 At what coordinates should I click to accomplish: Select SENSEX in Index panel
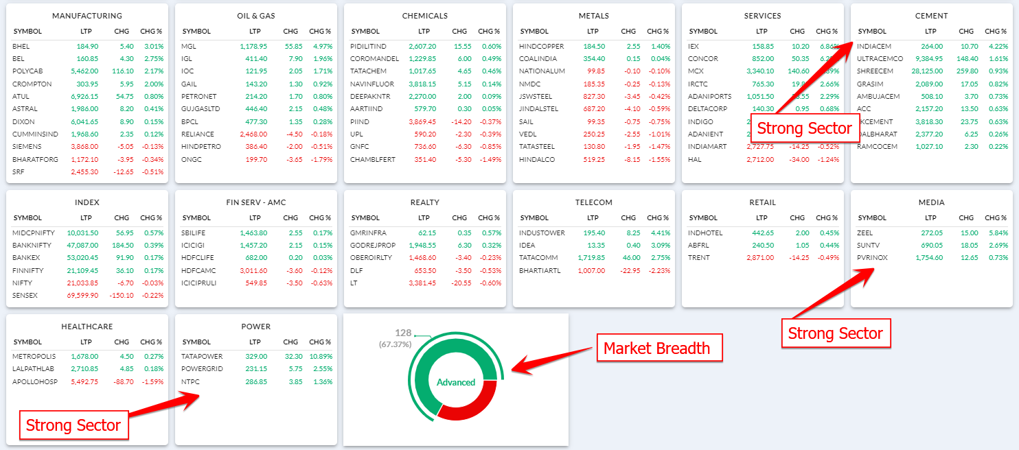tap(23, 295)
